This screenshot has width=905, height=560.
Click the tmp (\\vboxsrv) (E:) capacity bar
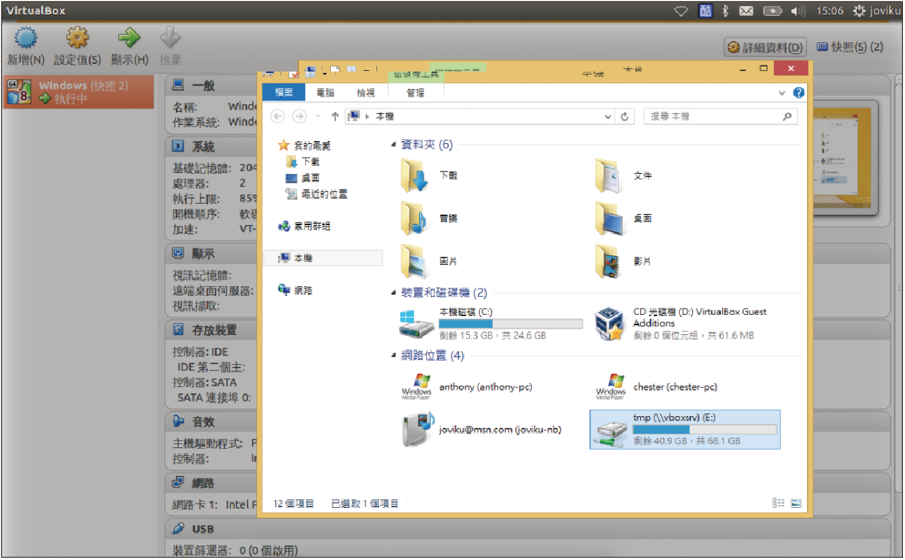pos(705,429)
